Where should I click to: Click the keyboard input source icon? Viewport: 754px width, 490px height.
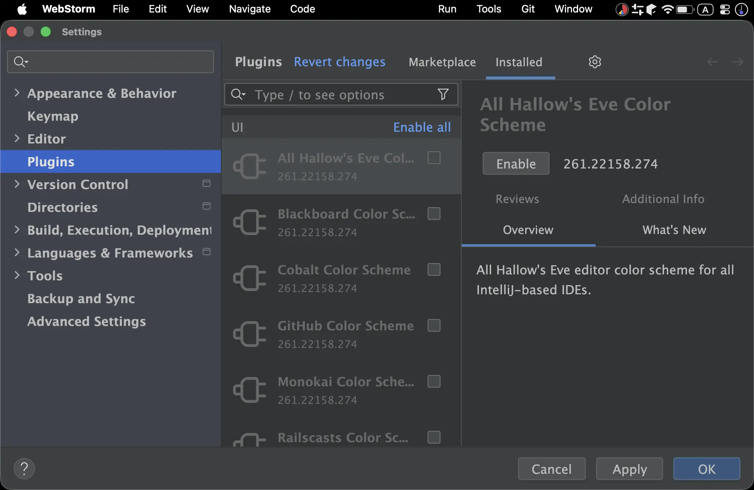coord(705,9)
